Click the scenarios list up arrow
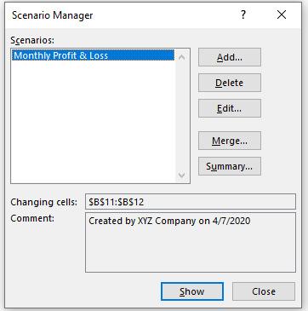 coord(182,57)
